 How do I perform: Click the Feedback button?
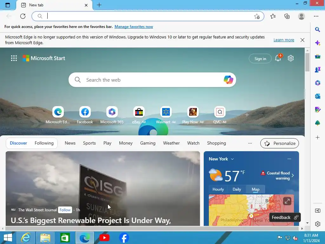285,217
